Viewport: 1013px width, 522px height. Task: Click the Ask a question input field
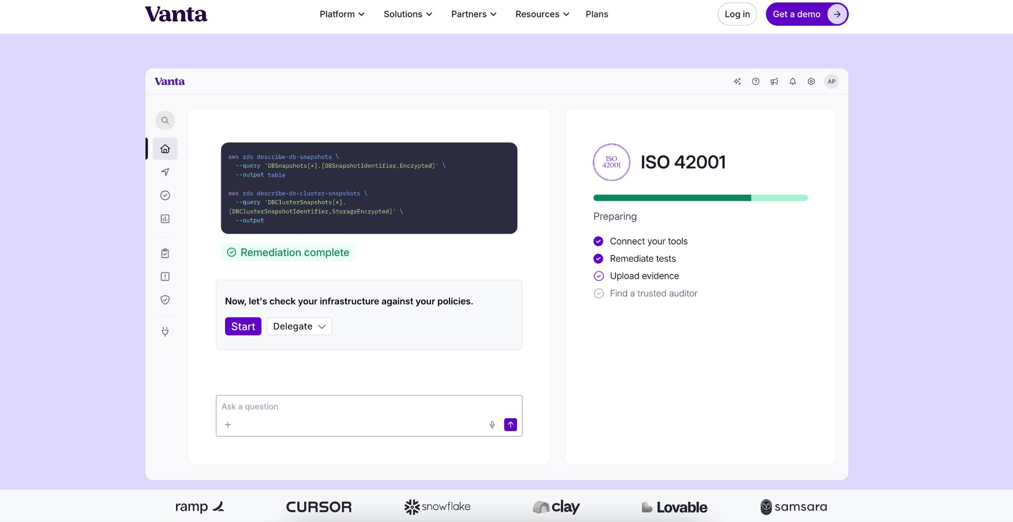click(x=369, y=416)
